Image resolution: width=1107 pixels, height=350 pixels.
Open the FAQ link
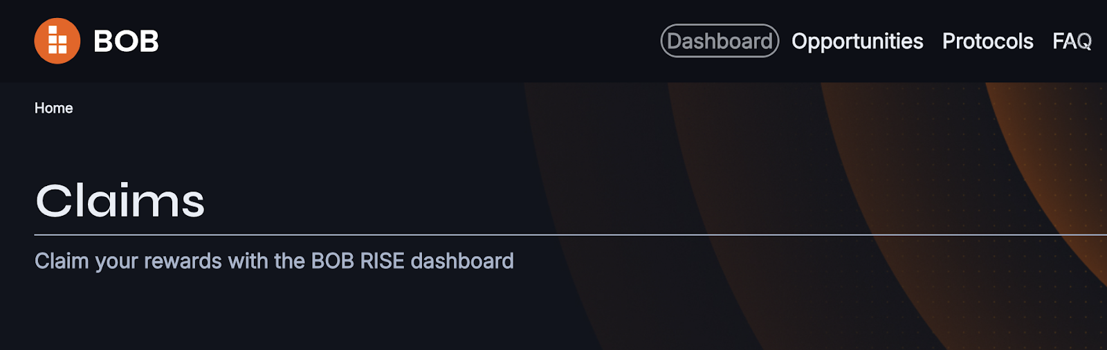tap(1072, 42)
